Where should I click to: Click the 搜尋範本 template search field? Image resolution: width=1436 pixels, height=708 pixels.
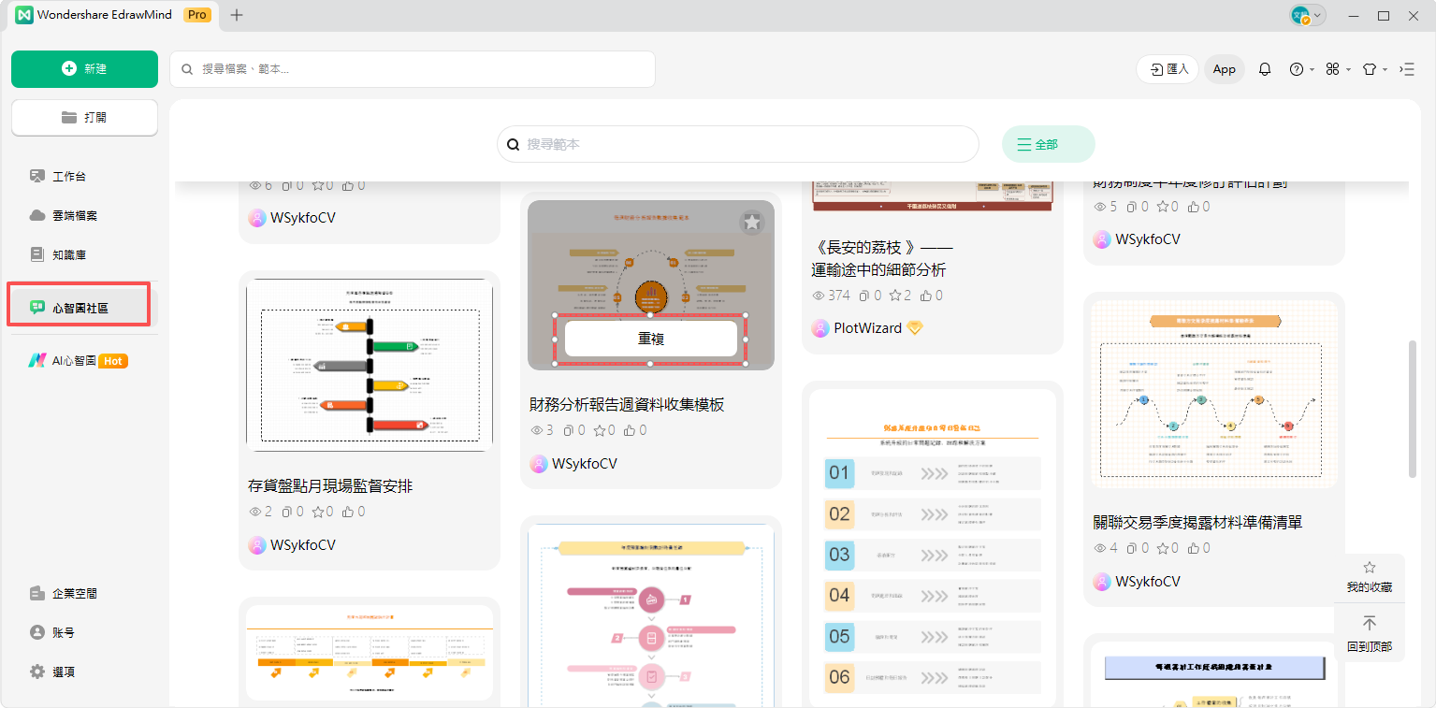click(739, 144)
